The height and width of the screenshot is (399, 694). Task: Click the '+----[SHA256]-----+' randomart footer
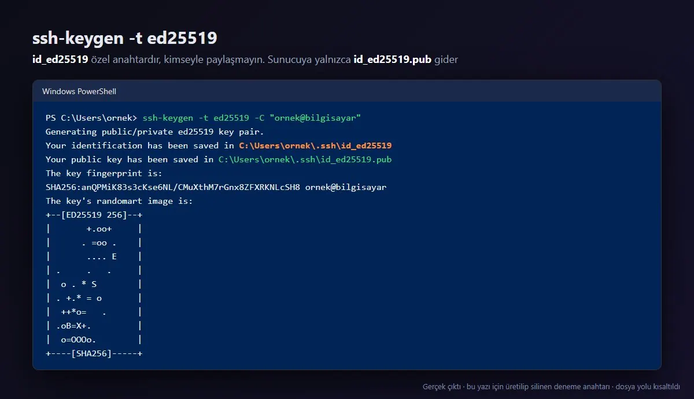[x=94, y=353]
